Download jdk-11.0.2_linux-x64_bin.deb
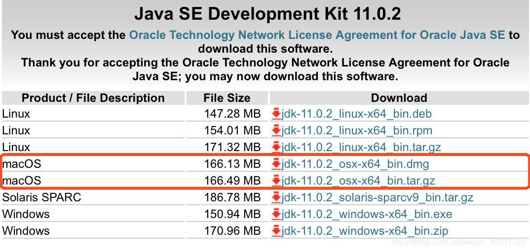 357,114
